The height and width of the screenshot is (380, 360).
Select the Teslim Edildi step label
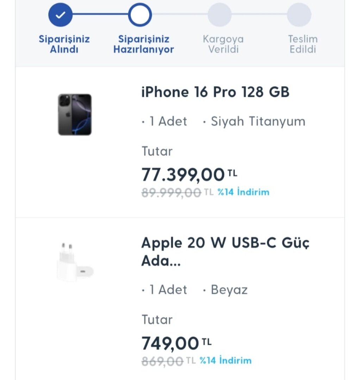pyautogui.click(x=303, y=44)
